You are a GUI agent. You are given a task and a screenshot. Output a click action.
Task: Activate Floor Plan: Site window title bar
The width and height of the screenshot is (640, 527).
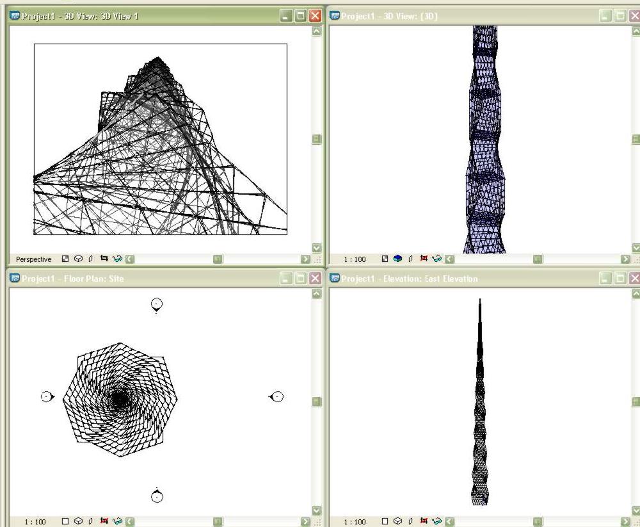tap(143, 279)
